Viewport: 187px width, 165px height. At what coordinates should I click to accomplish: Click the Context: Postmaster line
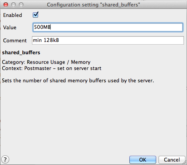click(x=52, y=68)
